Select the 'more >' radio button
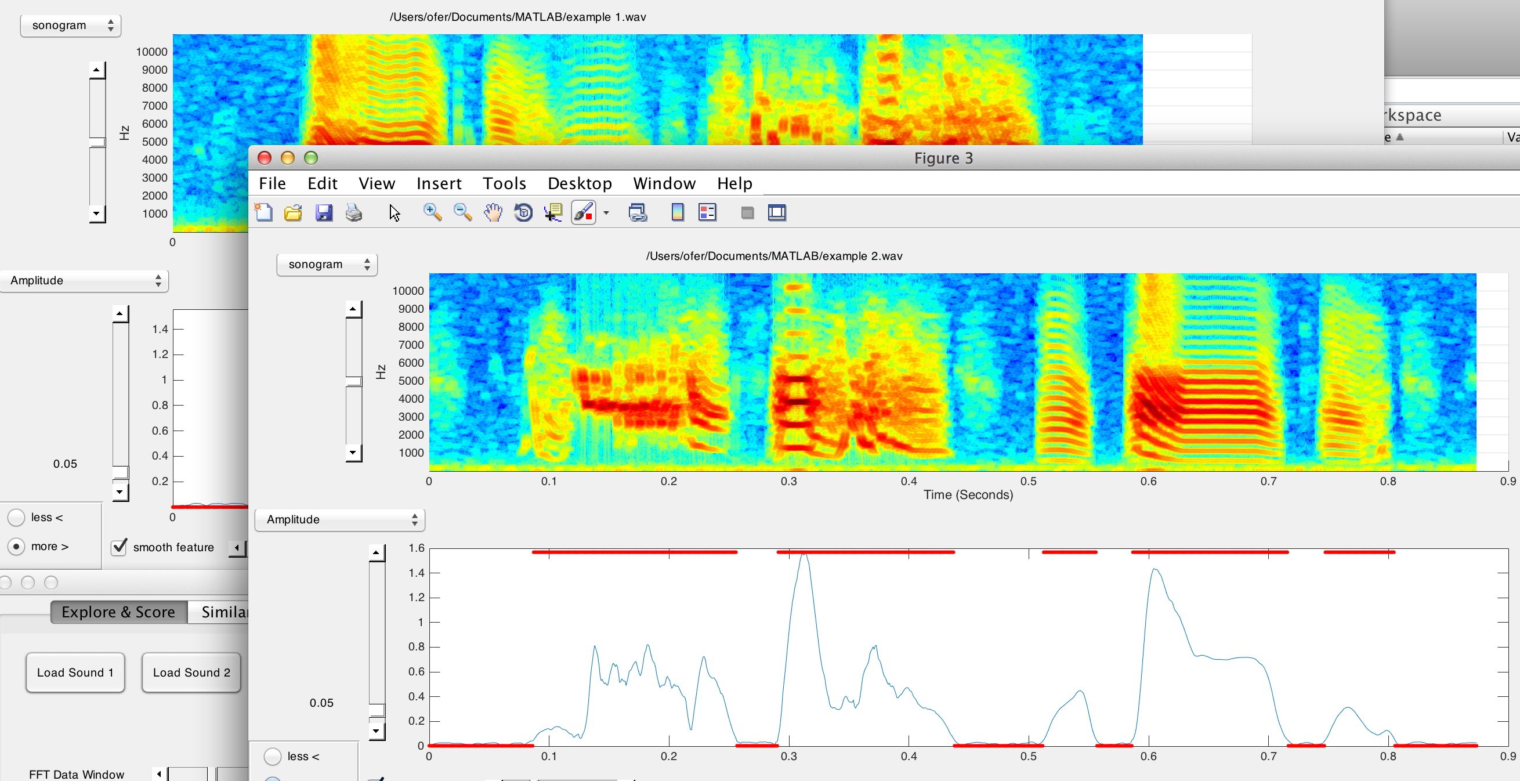The width and height of the screenshot is (1520, 781). [x=16, y=547]
